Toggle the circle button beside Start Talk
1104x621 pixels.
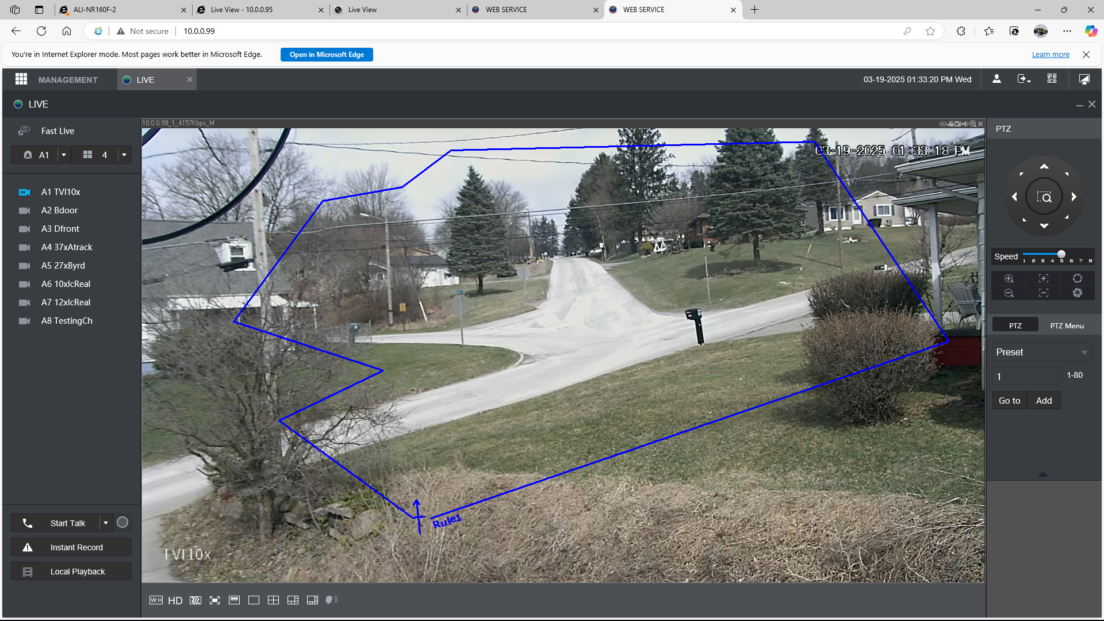(122, 523)
